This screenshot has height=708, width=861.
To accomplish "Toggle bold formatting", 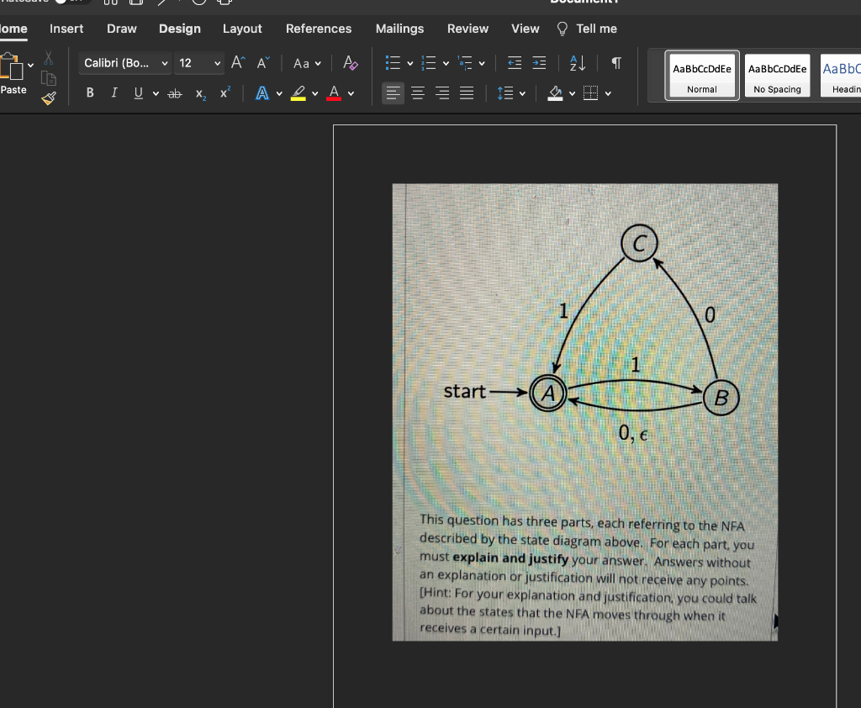I will [89, 93].
